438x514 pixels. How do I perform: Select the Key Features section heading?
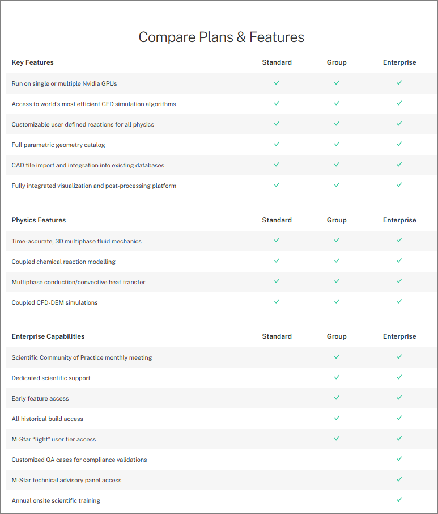pos(33,62)
